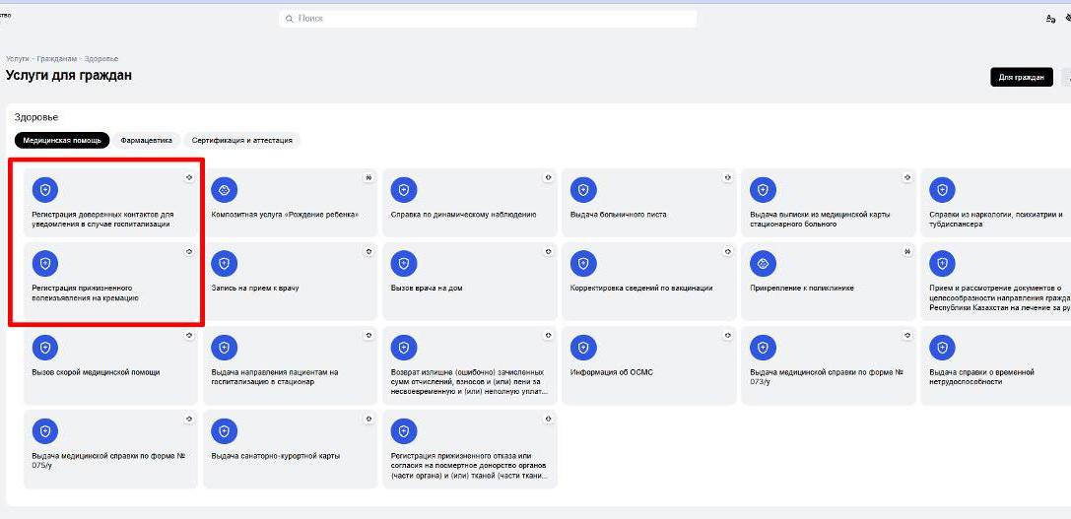The width and height of the screenshot is (1071, 519).
Task: Click shield icon on Информация об ОСМС card
Action: (583, 348)
